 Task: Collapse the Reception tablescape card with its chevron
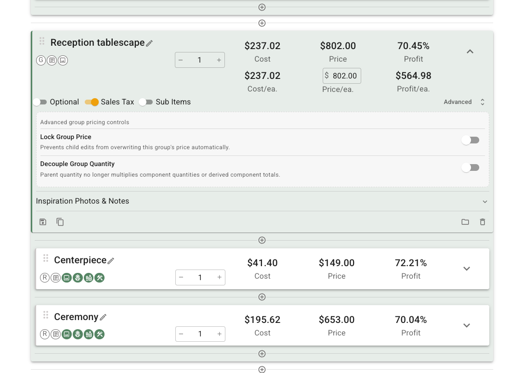click(x=470, y=51)
